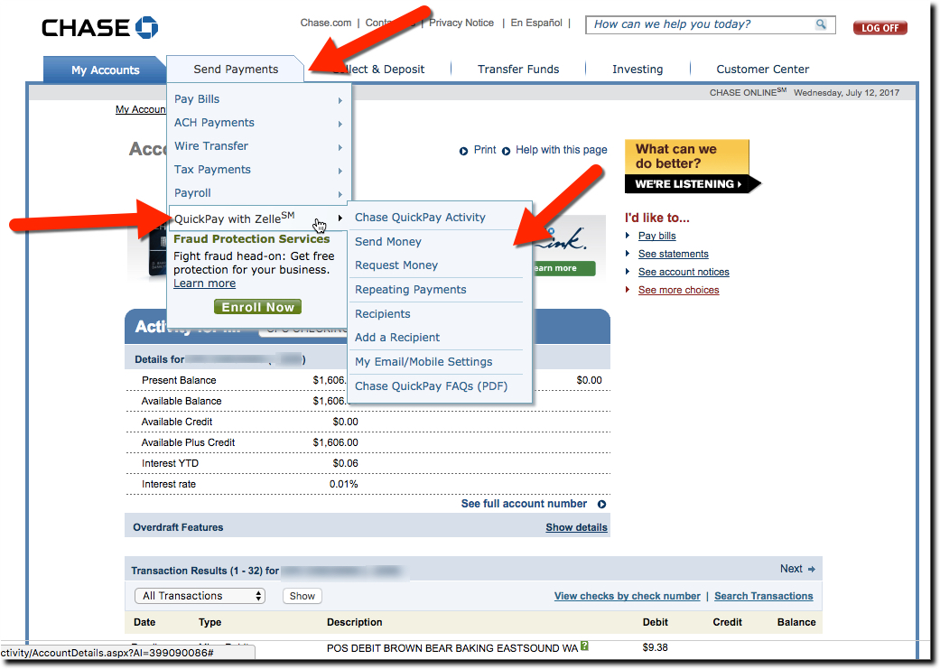
Task: Click the arrow icon next to See full account number
Action: coord(601,504)
